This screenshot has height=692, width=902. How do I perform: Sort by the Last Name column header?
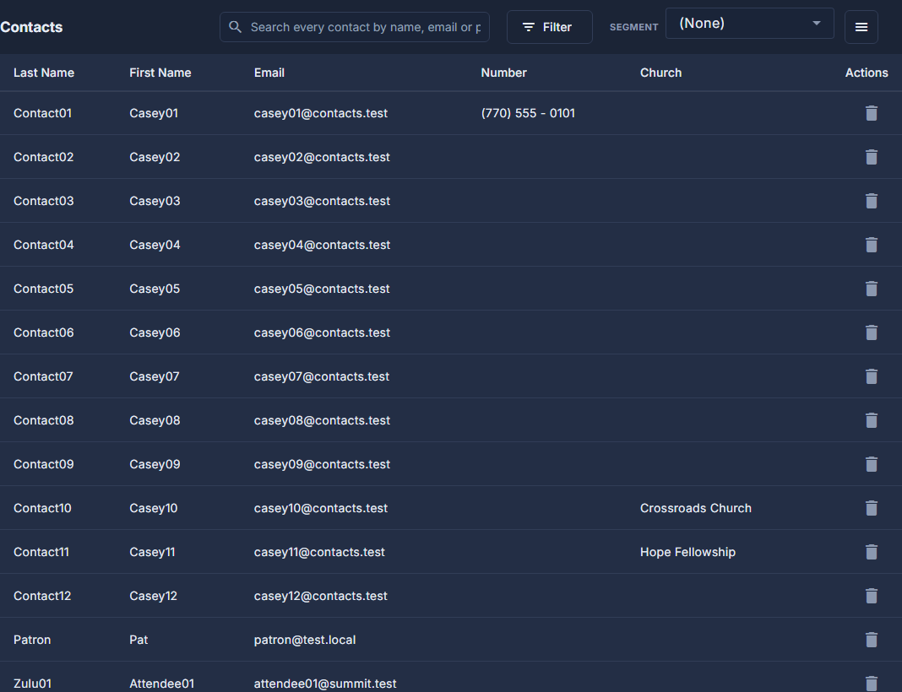coord(44,73)
